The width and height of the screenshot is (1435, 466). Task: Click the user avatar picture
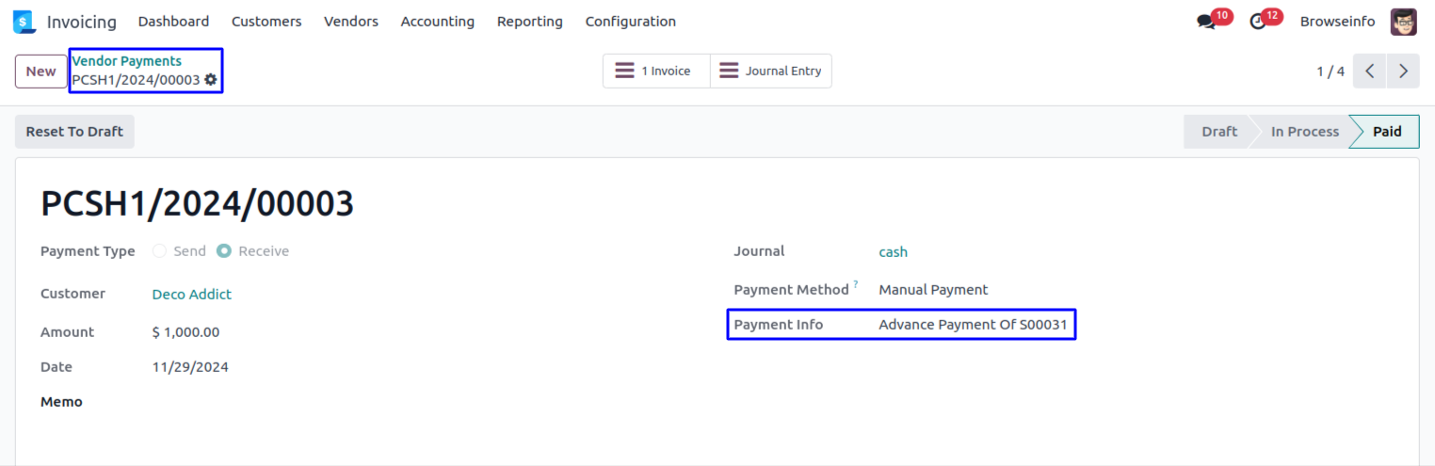[x=1403, y=22]
